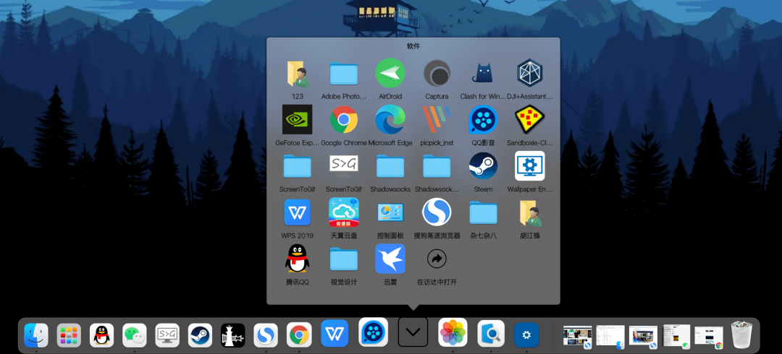The image size is (782, 354).
Task: Open Finder from the dock
Action: click(36, 335)
